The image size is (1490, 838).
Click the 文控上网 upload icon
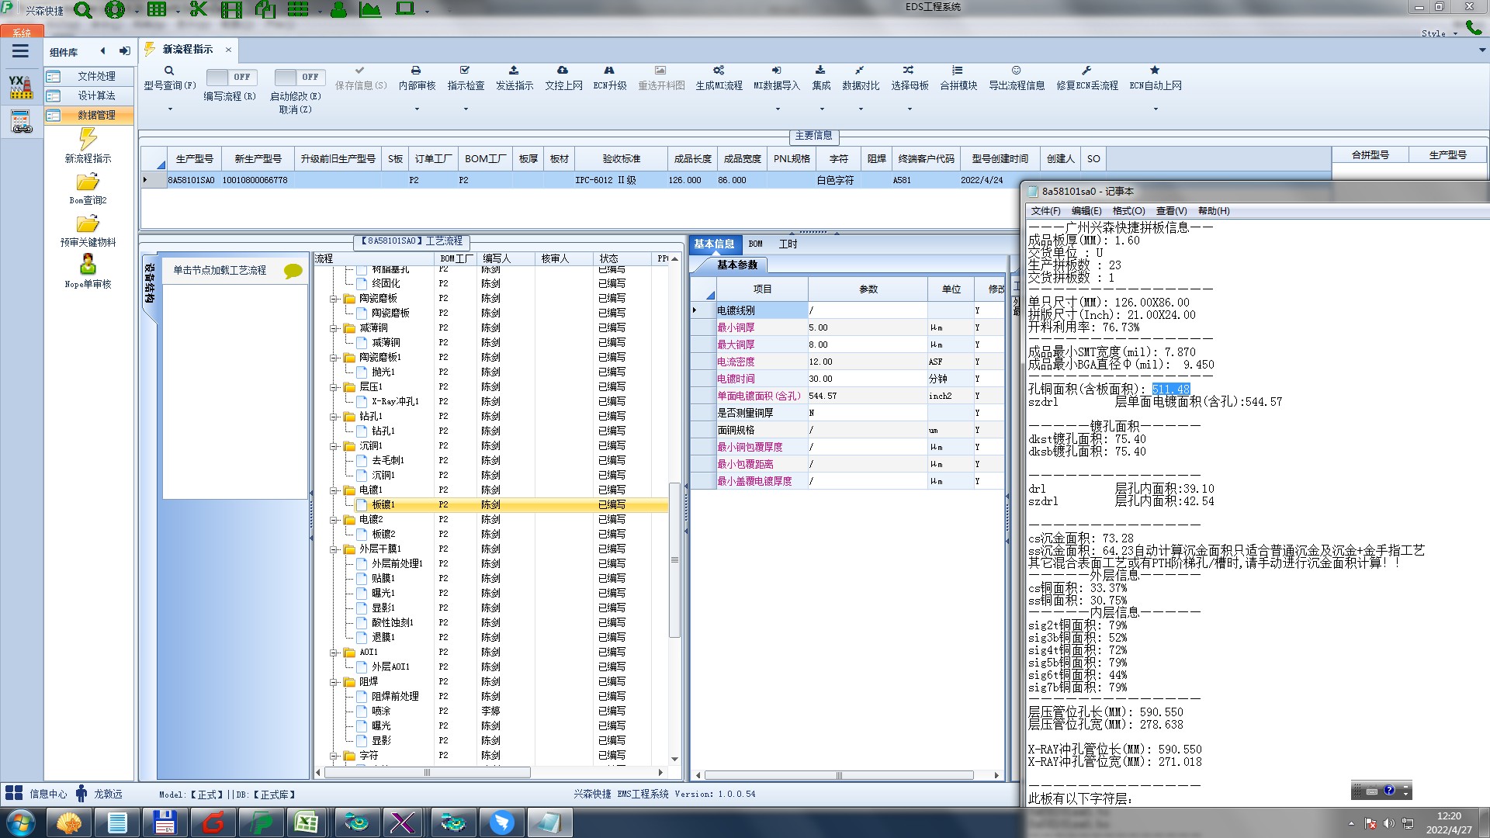tap(563, 71)
